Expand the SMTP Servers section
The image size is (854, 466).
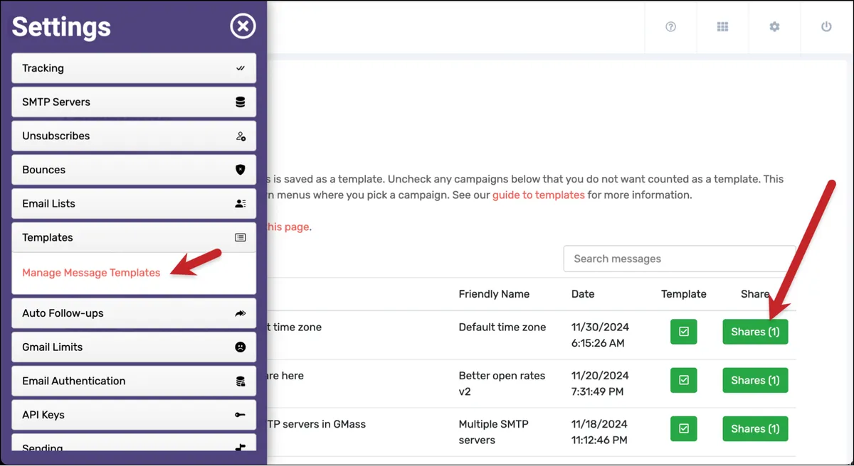(x=134, y=102)
